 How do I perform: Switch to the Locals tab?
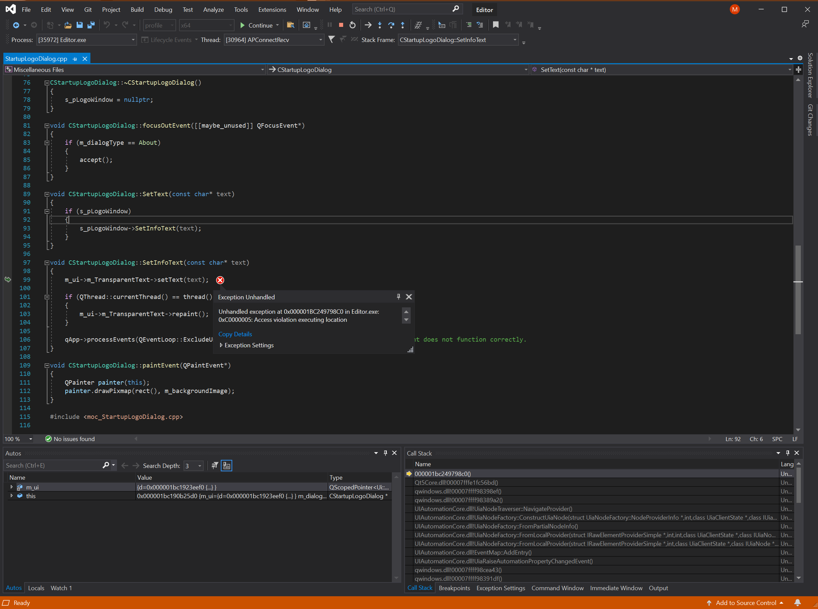coord(36,588)
